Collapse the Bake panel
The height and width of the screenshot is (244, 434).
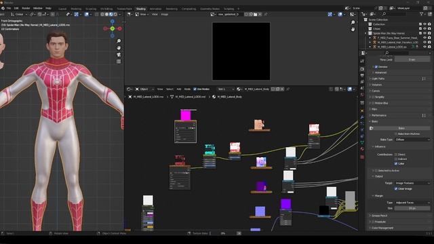374,121
